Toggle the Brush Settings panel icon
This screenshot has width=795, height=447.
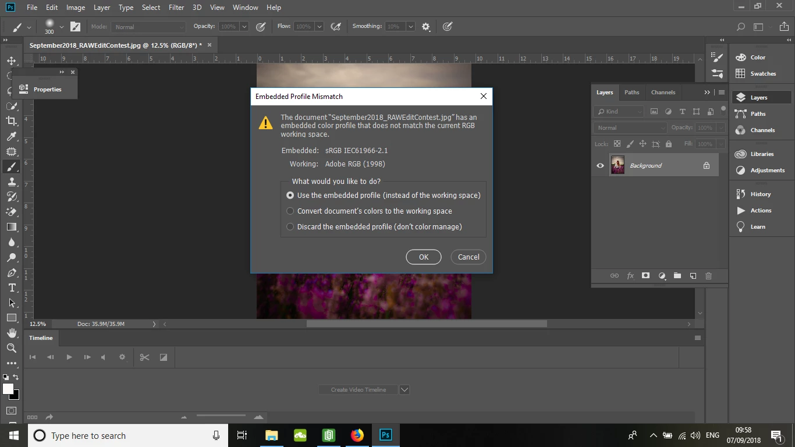[x=75, y=26]
